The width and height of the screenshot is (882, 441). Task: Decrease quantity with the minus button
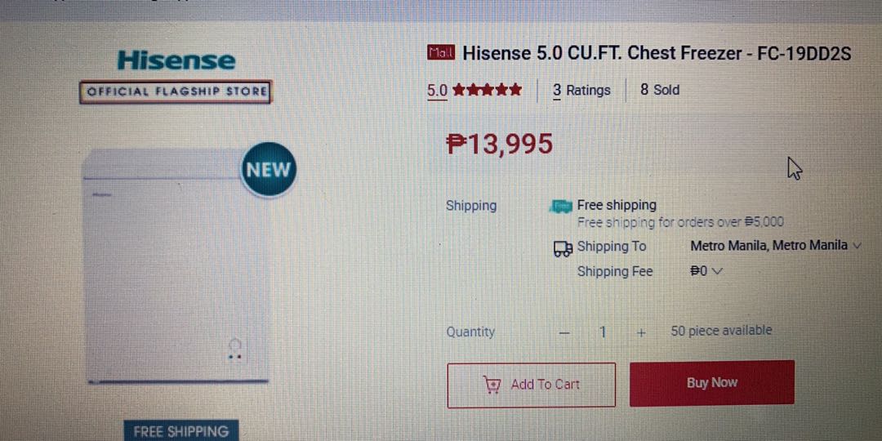(x=565, y=332)
